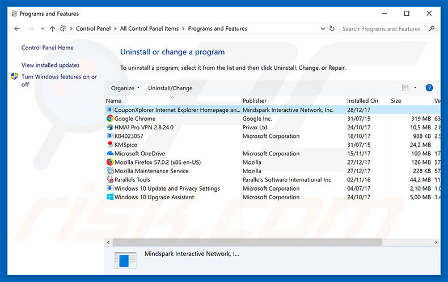Click the Control Panel breadcrumb
The image size is (448, 282).
pos(93,28)
